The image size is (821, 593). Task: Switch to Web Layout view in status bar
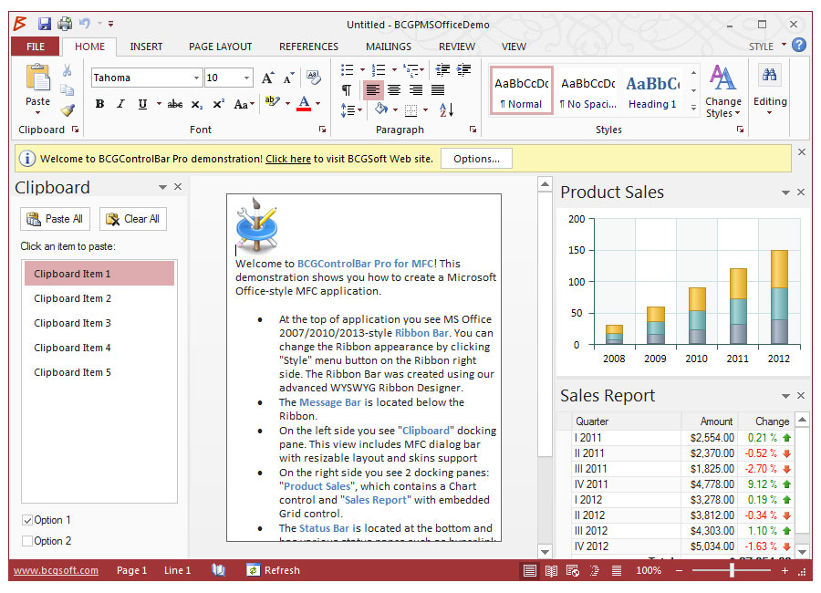click(x=573, y=570)
